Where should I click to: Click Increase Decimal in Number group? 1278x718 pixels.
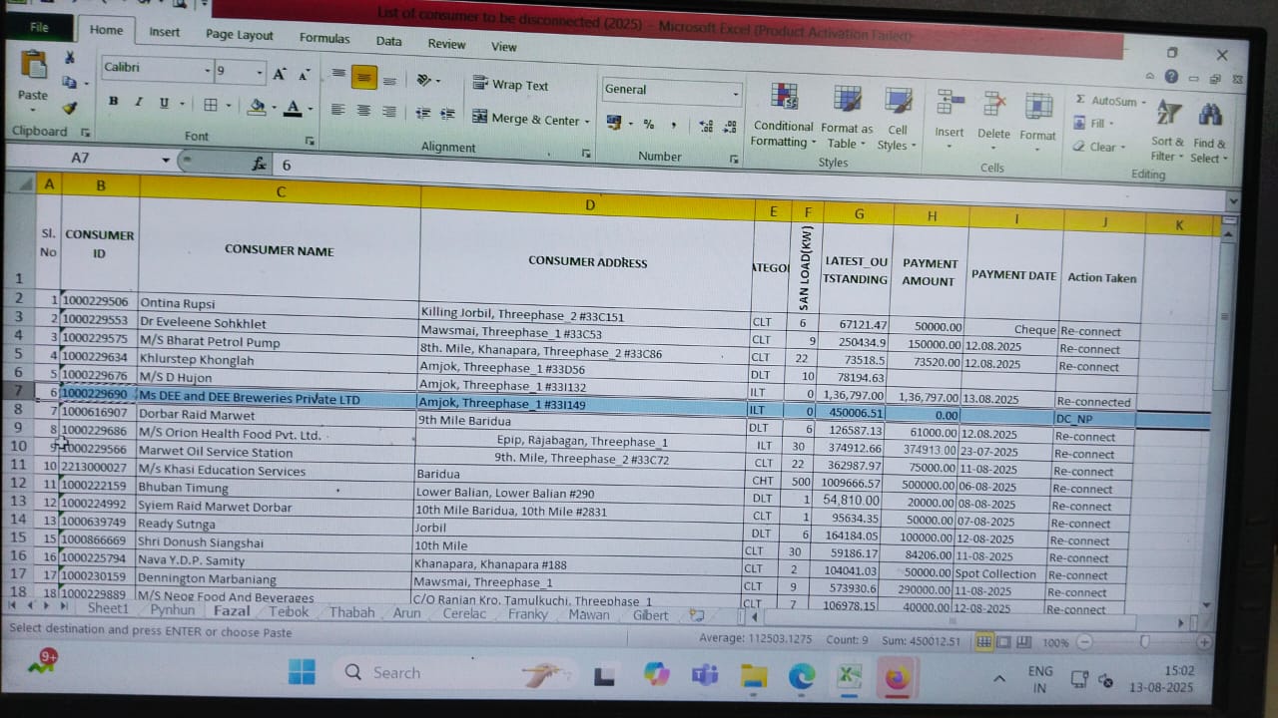(706, 127)
